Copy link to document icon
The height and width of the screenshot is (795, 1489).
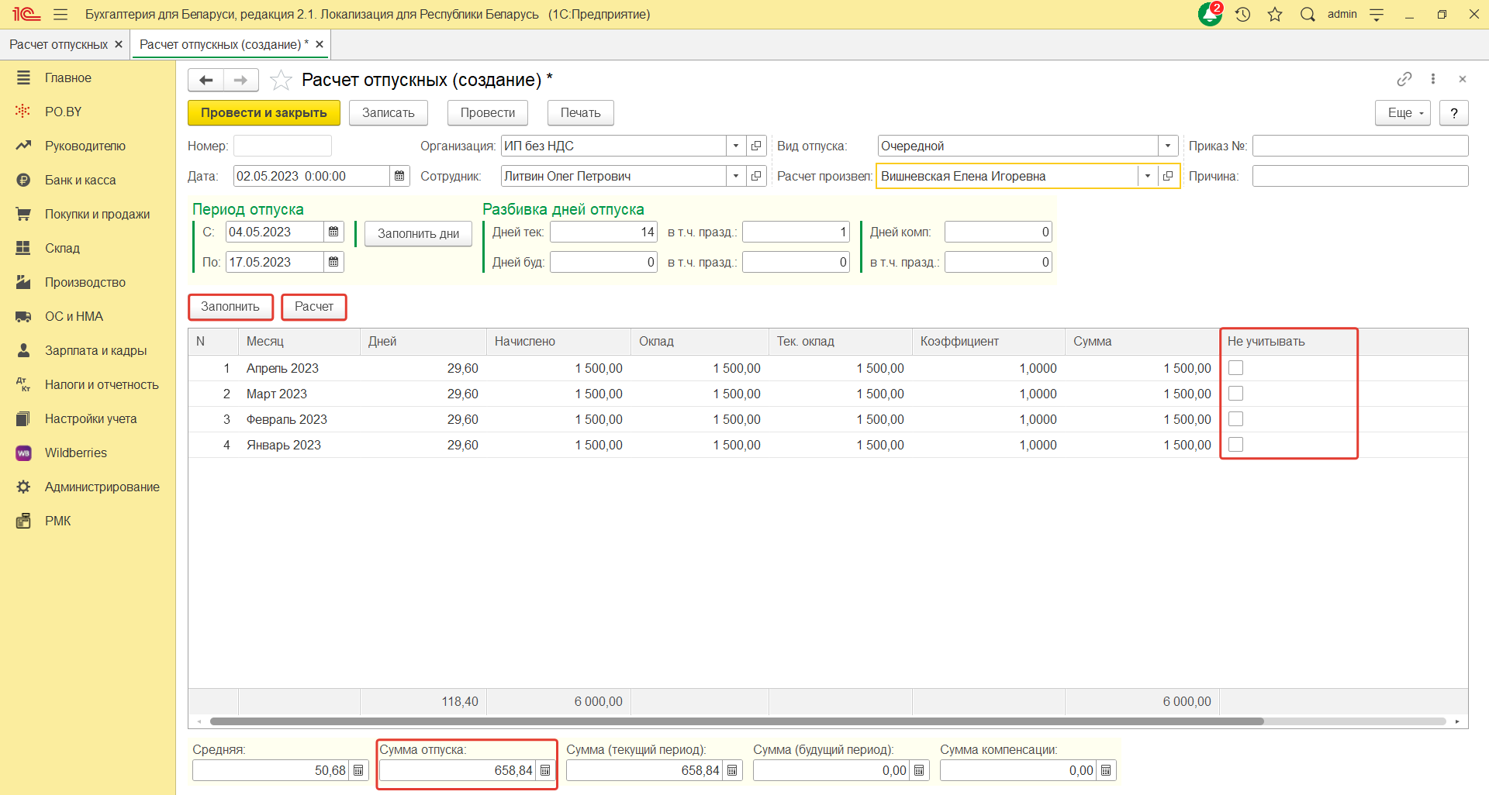(x=1404, y=80)
